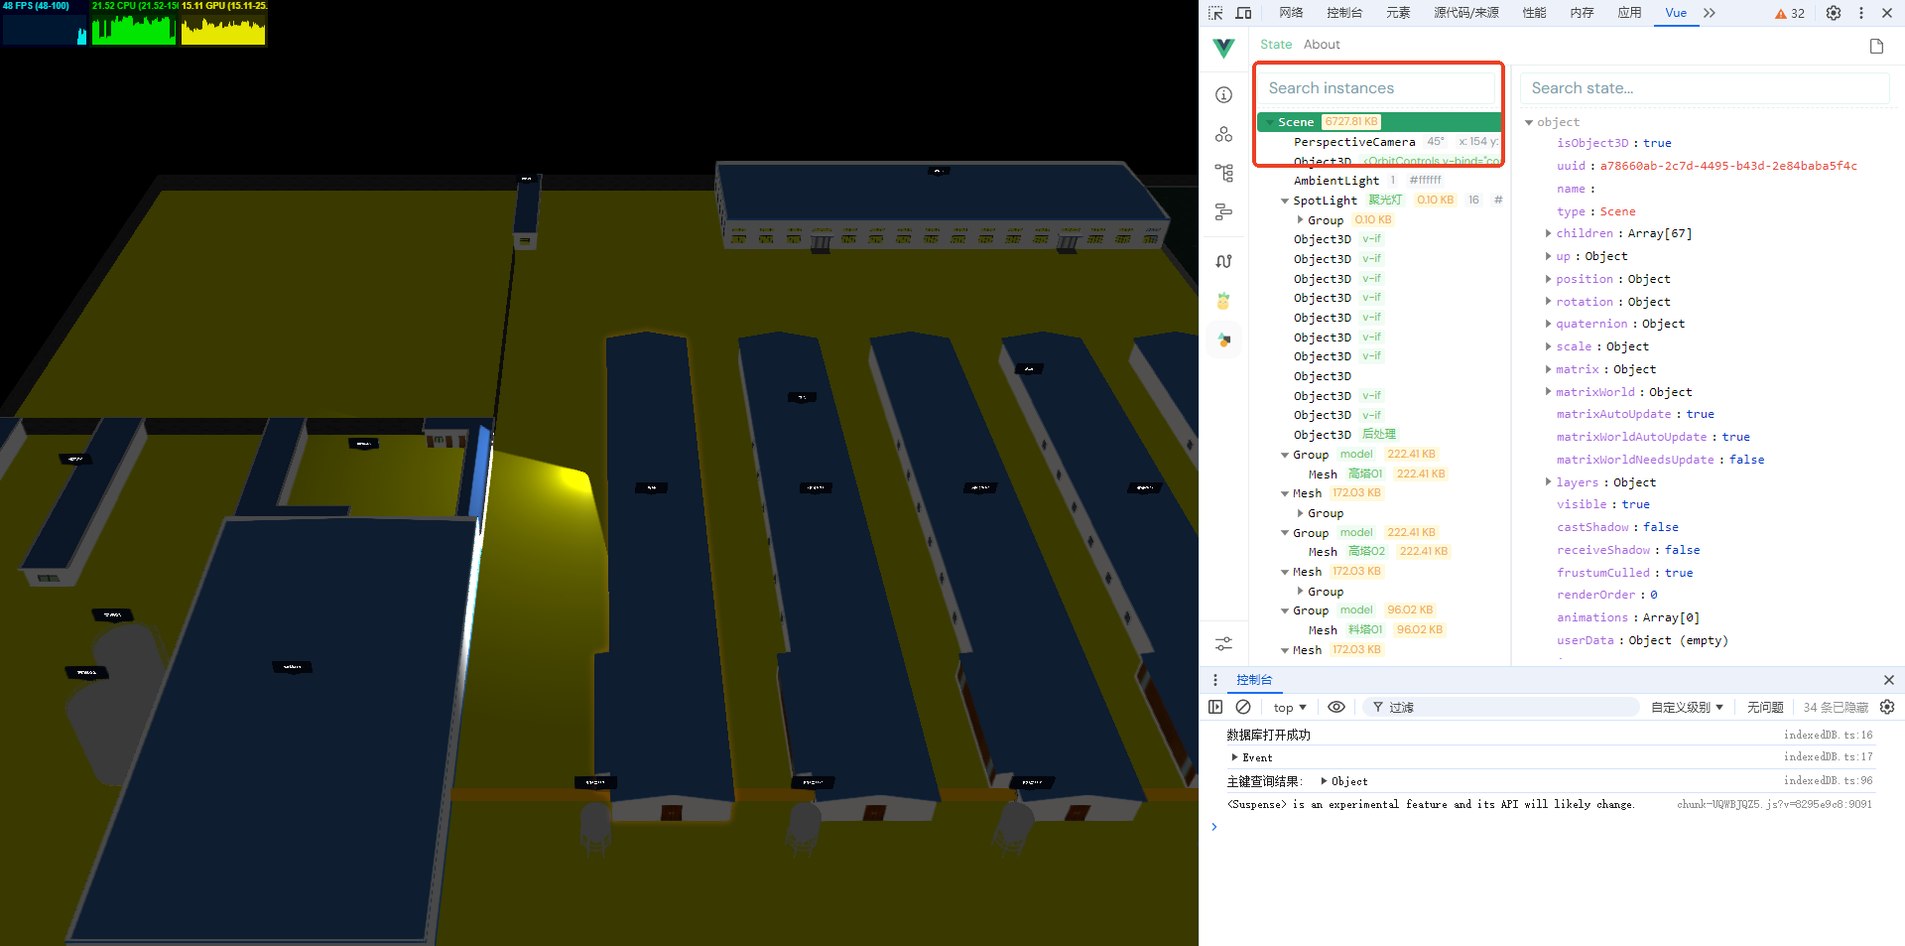Open the 自定义级别 log level dropdown
Screen dimensions: 1905x946
coord(1687,708)
